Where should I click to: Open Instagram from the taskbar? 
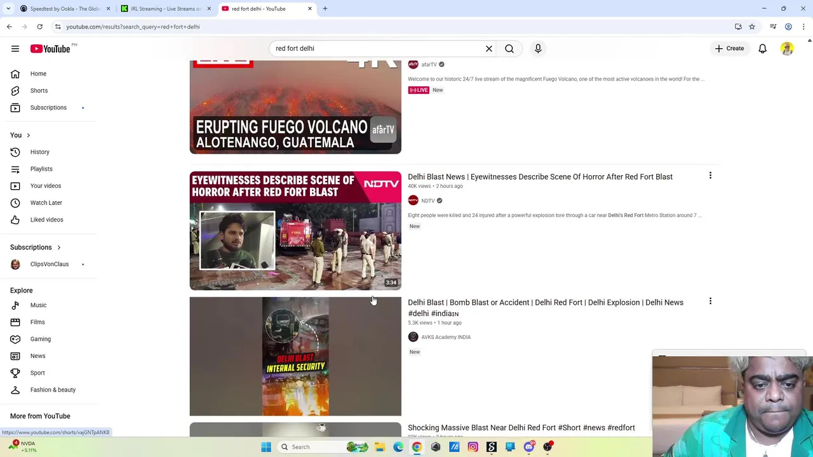473,447
